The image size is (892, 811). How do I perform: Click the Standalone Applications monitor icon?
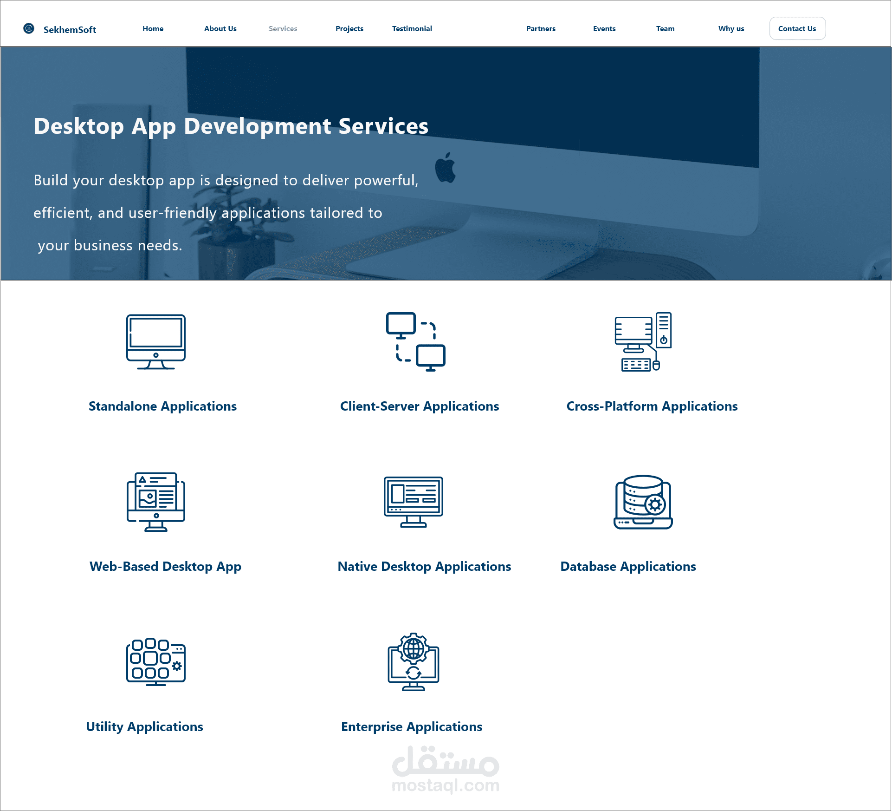[156, 342]
